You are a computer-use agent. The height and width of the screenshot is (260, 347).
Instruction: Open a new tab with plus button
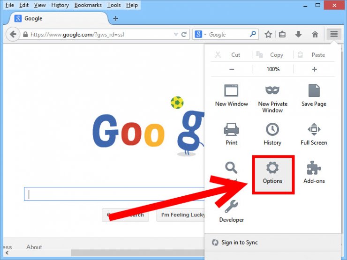115,18
